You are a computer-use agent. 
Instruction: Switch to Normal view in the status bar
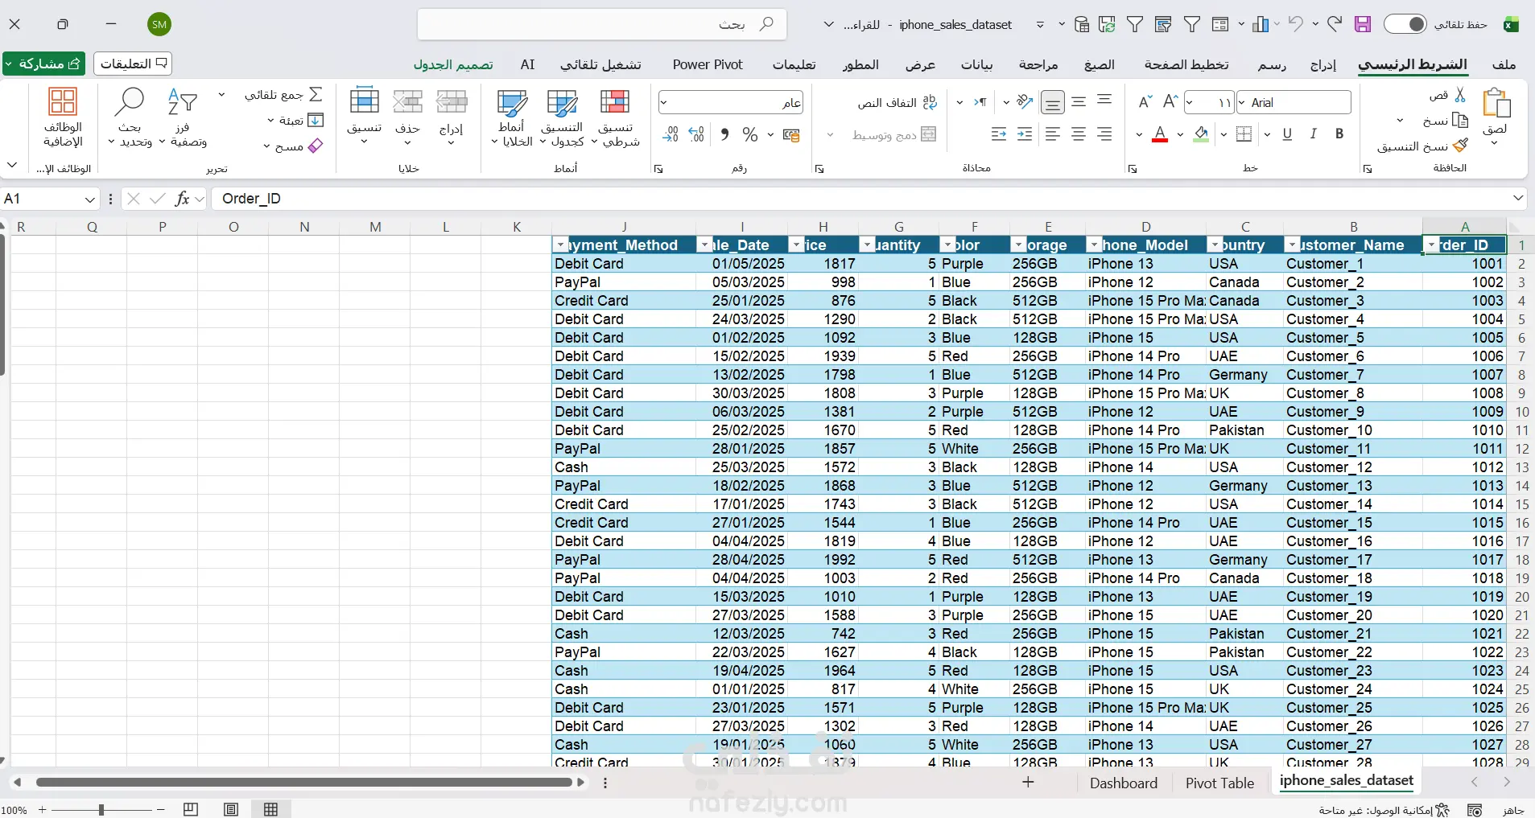pos(271,809)
